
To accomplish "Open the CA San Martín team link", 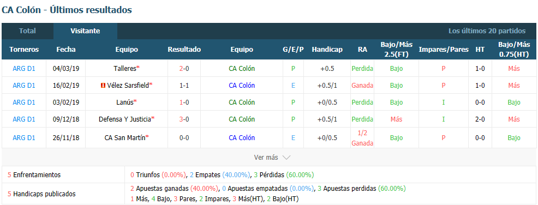I will [125, 138].
